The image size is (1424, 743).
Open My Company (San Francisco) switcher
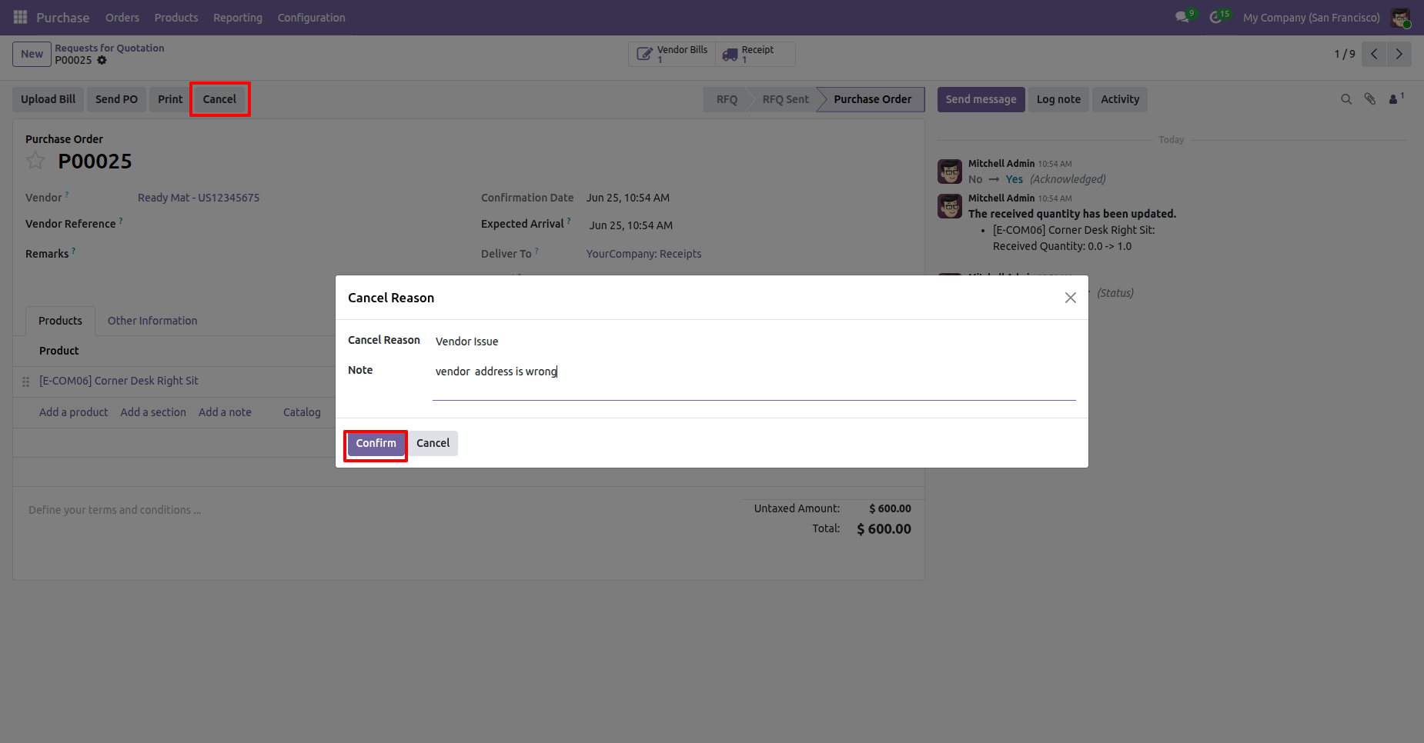(x=1311, y=17)
